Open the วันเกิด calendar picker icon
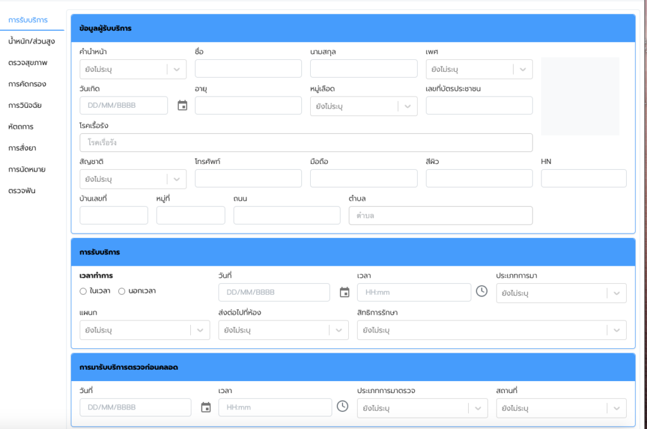This screenshot has width=647, height=429. point(183,105)
